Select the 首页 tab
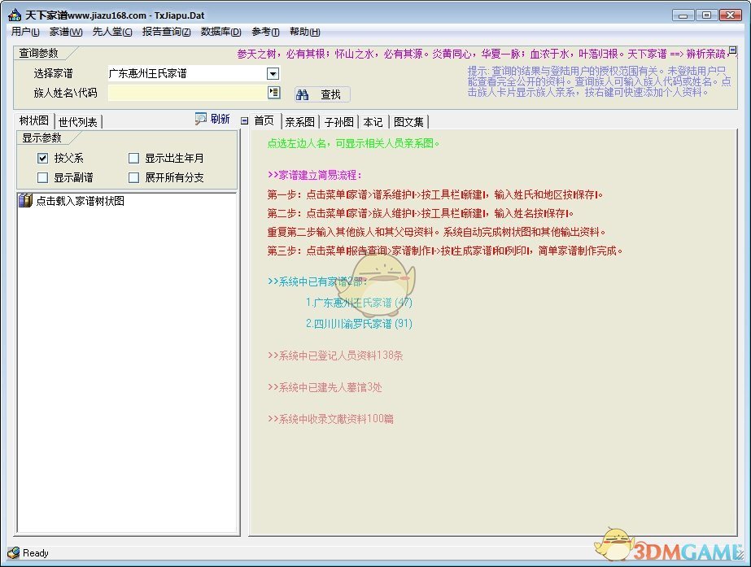This screenshot has width=751, height=567. click(264, 120)
